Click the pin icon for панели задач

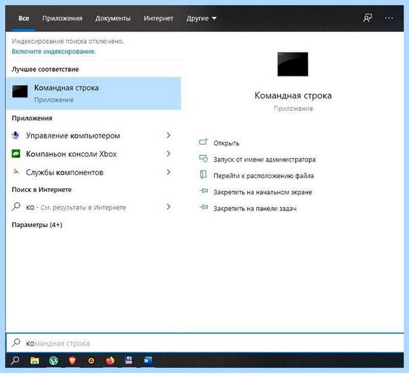[x=204, y=207]
